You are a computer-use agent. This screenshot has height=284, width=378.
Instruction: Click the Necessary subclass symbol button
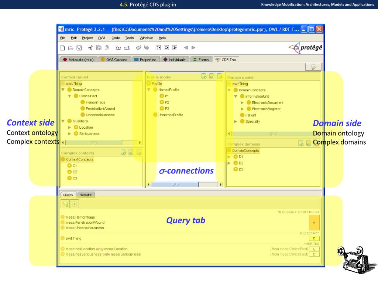point(314,239)
